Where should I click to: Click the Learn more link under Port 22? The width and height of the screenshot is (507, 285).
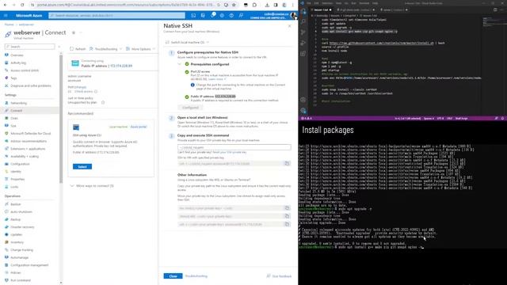point(215,79)
